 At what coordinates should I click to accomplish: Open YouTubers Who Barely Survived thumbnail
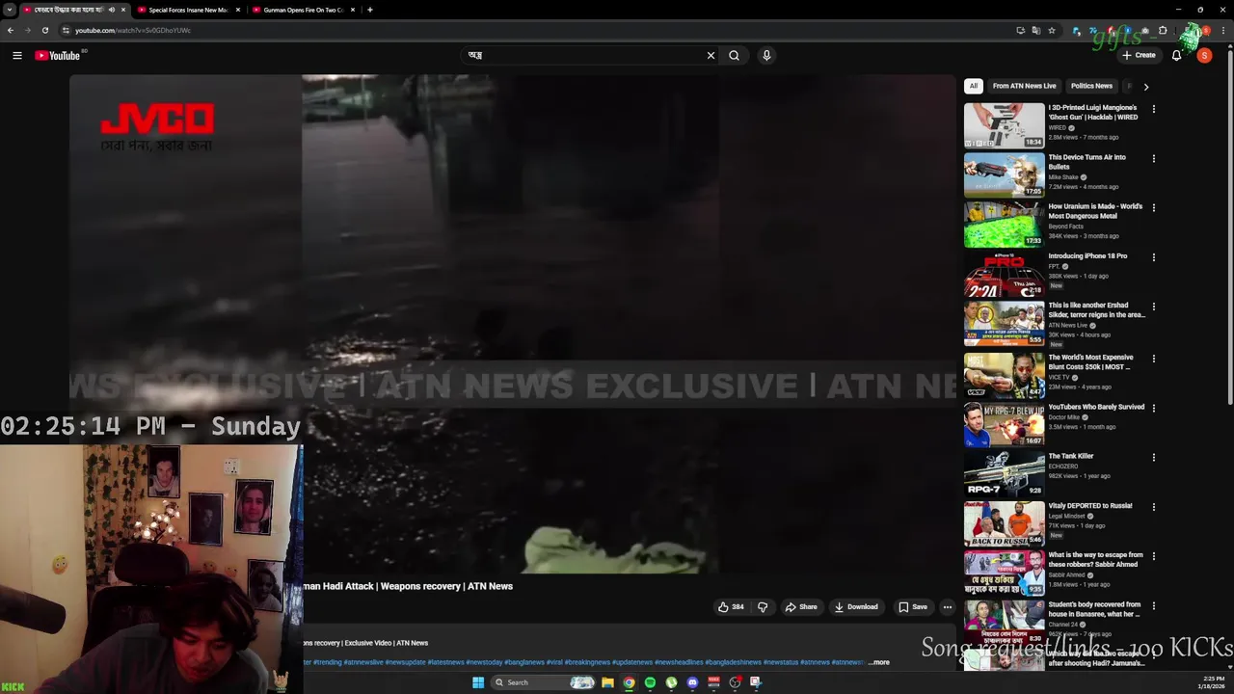(1004, 424)
